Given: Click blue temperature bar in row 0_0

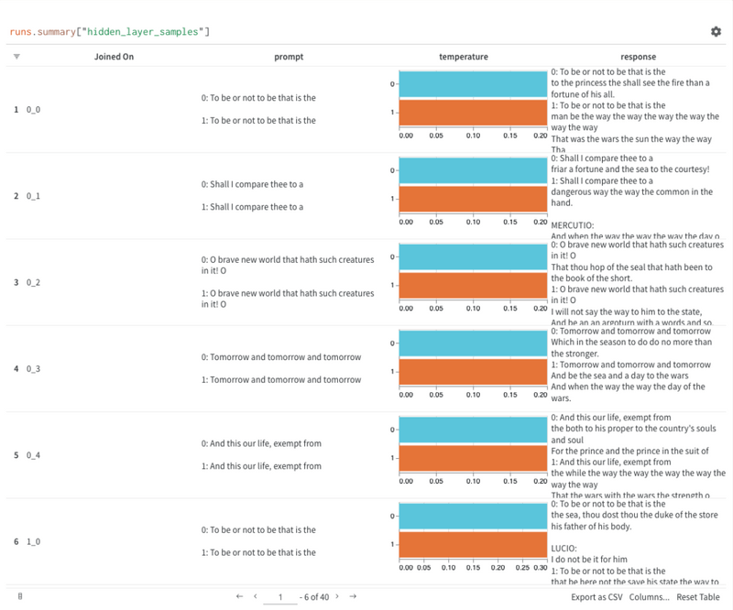Looking at the screenshot, I should [473, 84].
